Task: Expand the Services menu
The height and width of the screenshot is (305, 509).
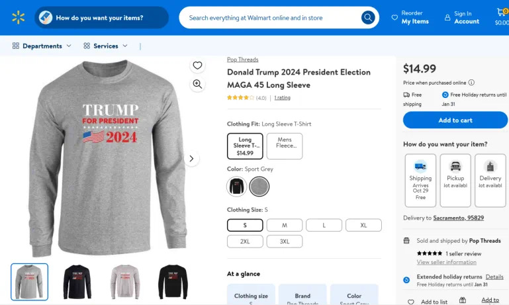Action: tap(106, 46)
